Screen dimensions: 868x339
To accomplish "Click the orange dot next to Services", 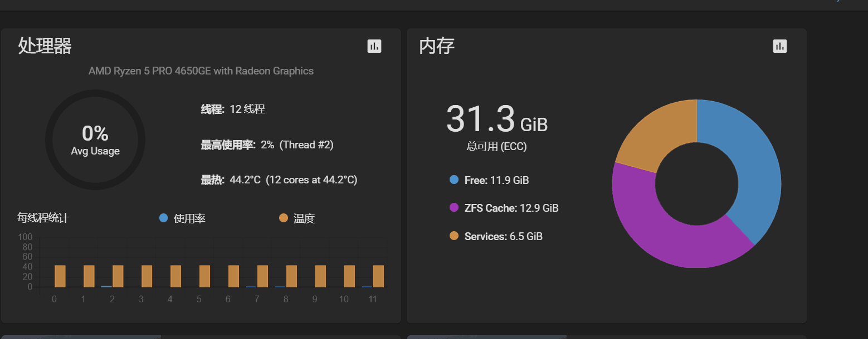I will [x=453, y=236].
